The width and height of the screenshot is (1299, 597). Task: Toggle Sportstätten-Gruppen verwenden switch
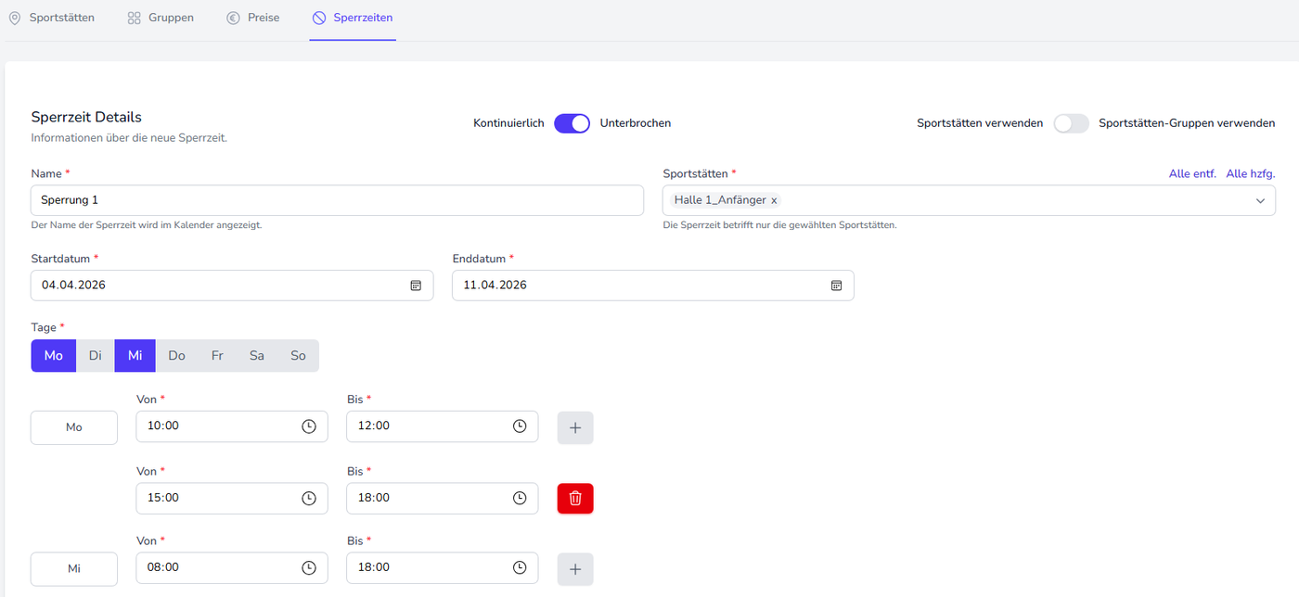click(1071, 123)
